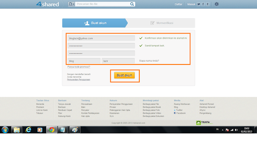This screenshot has height=145, width=257.
Task: Show hidden tray icons arrow
Action: pos(222,130)
